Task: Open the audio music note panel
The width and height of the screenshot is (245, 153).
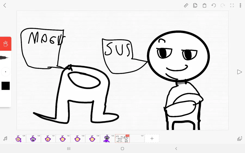Action: (5, 139)
